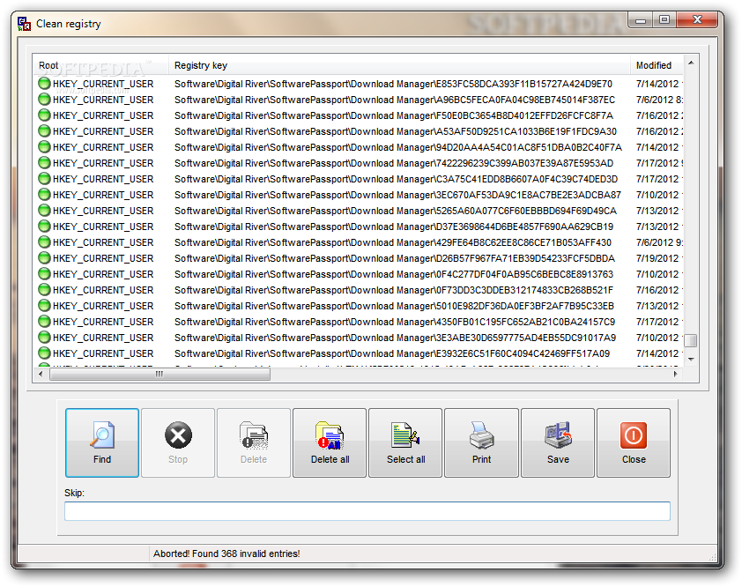Click Select all button
Screen dimensions: 742x587
tap(405, 442)
